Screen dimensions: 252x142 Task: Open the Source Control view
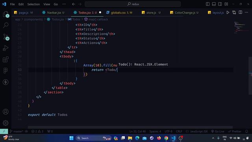pos(6,37)
